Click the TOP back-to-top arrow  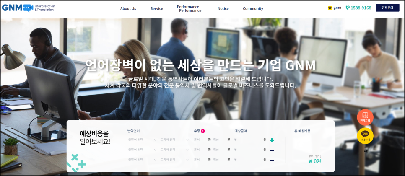click(x=365, y=150)
